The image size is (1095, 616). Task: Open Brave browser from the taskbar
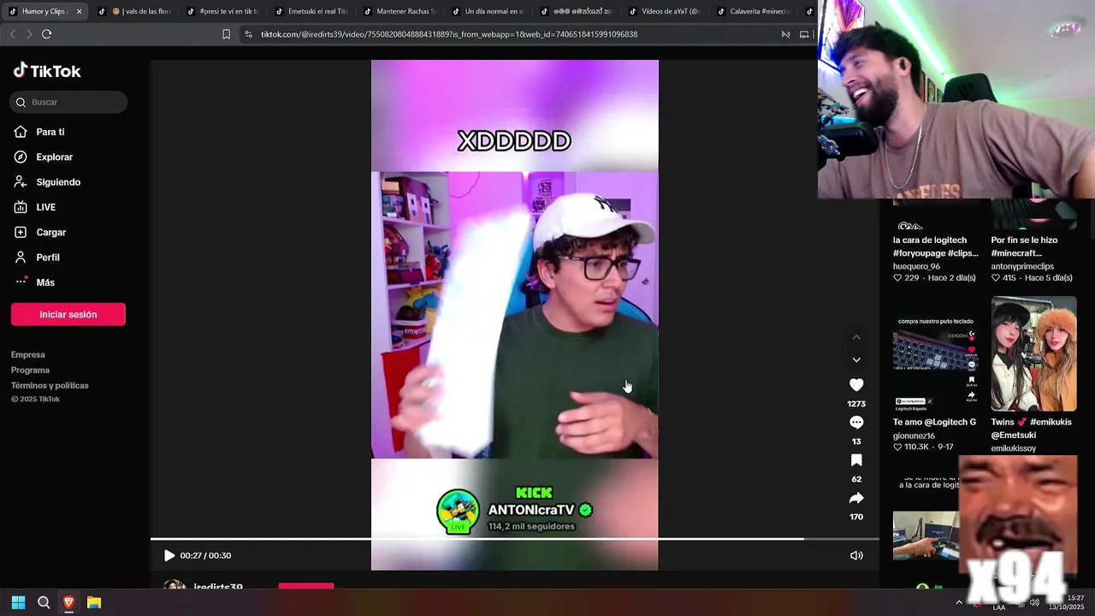tap(68, 602)
